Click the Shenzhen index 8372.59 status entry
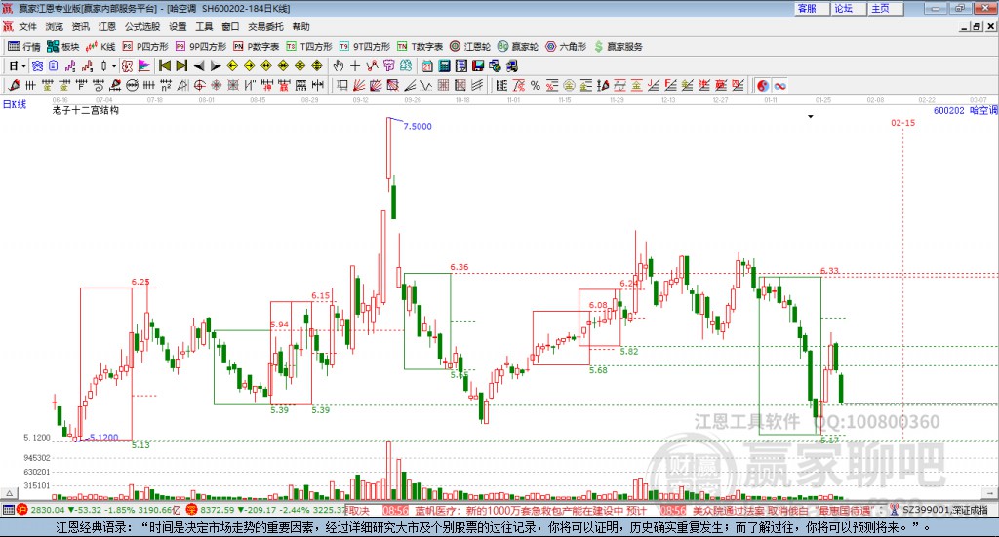 coord(266,511)
